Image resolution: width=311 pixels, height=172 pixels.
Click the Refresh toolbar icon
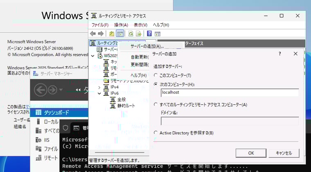coord(131,33)
